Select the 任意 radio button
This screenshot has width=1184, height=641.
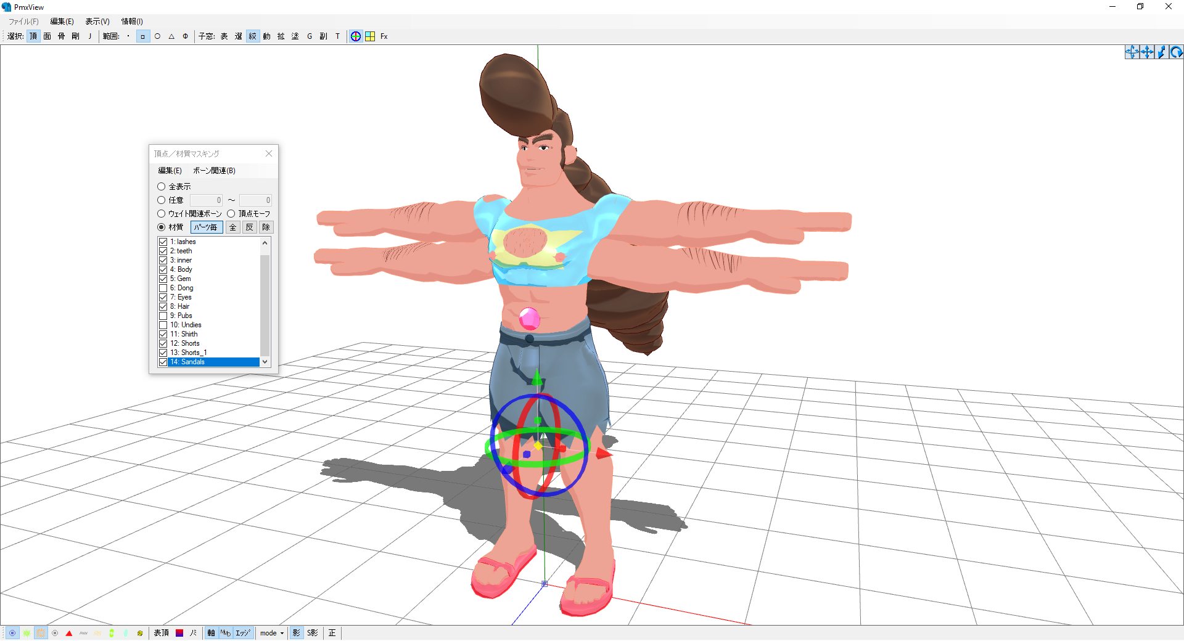(x=170, y=200)
